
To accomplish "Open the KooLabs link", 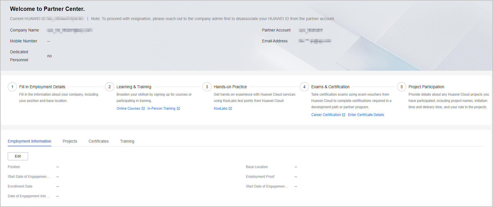I will 220,109.
